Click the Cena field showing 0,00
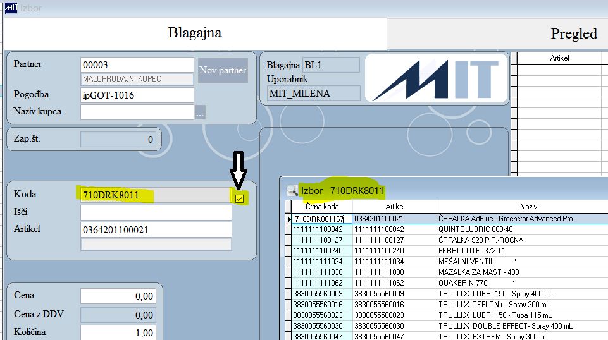 tap(118, 296)
